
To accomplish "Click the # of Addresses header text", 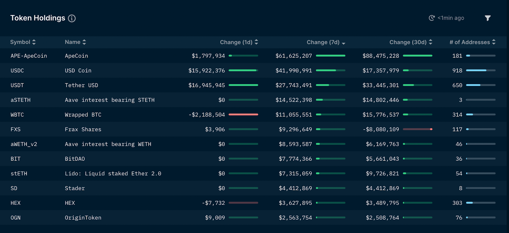I will point(469,42).
